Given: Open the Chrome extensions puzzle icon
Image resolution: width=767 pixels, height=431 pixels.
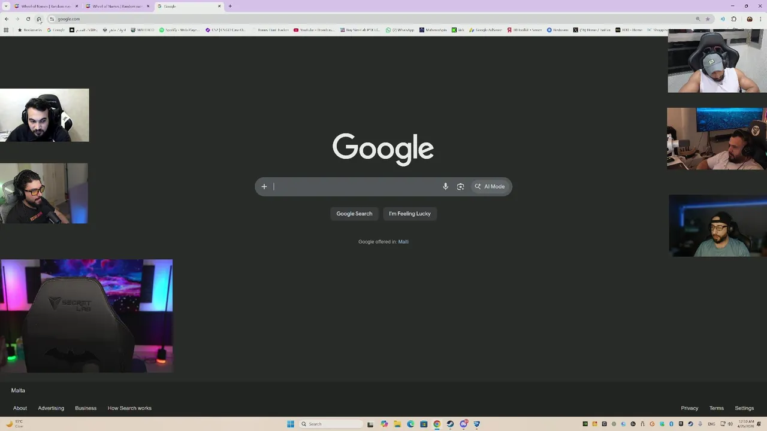Looking at the screenshot, I should tap(734, 19).
